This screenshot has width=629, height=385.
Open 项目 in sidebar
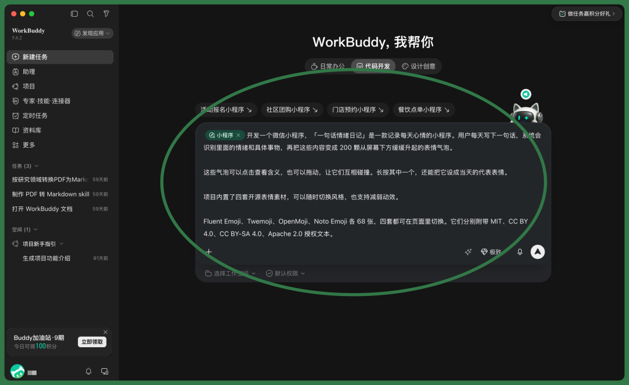[x=60, y=86]
